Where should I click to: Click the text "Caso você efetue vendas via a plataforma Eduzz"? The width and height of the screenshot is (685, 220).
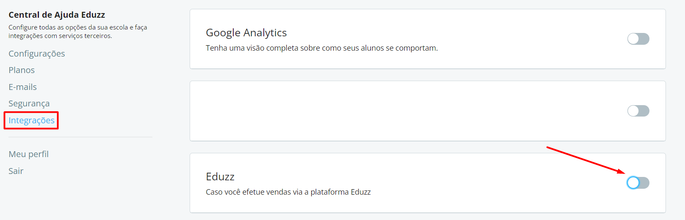pyautogui.click(x=288, y=192)
